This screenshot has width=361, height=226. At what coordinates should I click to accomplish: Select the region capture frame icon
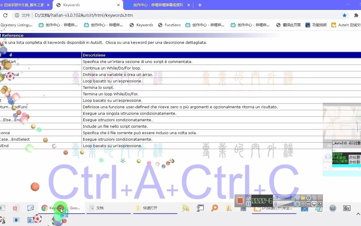point(303,204)
